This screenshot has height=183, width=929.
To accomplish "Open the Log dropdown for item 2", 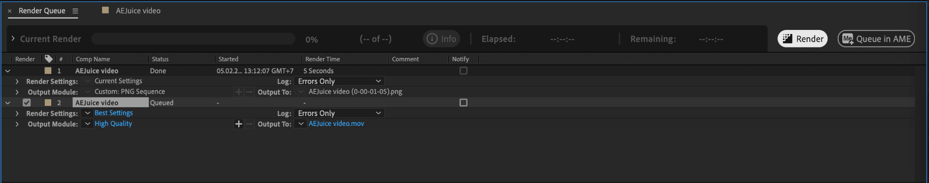I will click(339, 113).
